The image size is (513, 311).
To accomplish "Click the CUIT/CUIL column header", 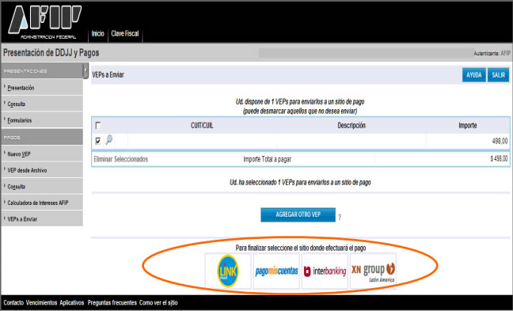I will (x=202, y=126).
